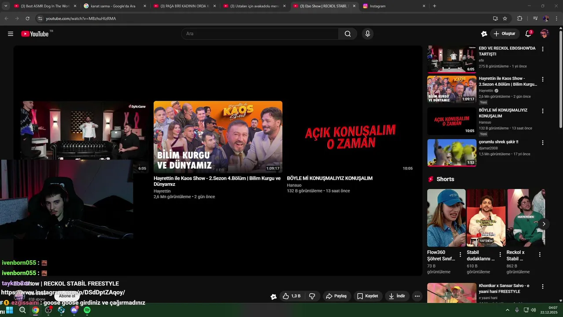Like the video with thumbs up
Image resolution: width=563 pixels, height=317 pixels.
point(291,296)
